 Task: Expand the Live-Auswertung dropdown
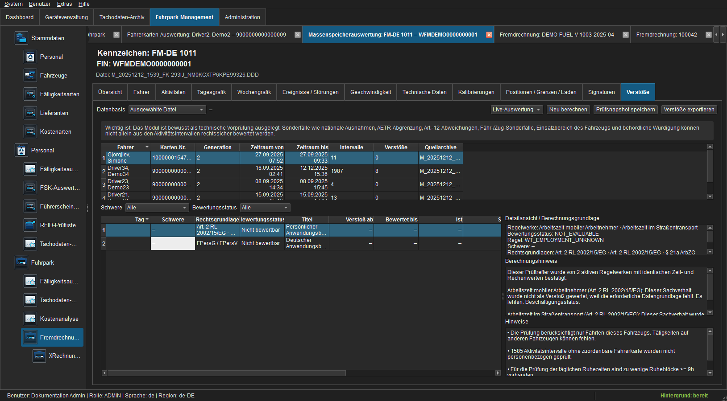(x=517, y=110)
